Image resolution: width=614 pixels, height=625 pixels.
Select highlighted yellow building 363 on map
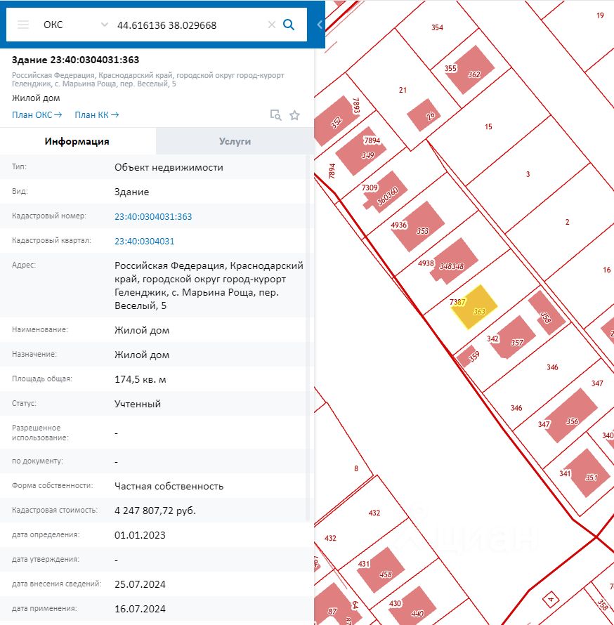click(474, 306)
